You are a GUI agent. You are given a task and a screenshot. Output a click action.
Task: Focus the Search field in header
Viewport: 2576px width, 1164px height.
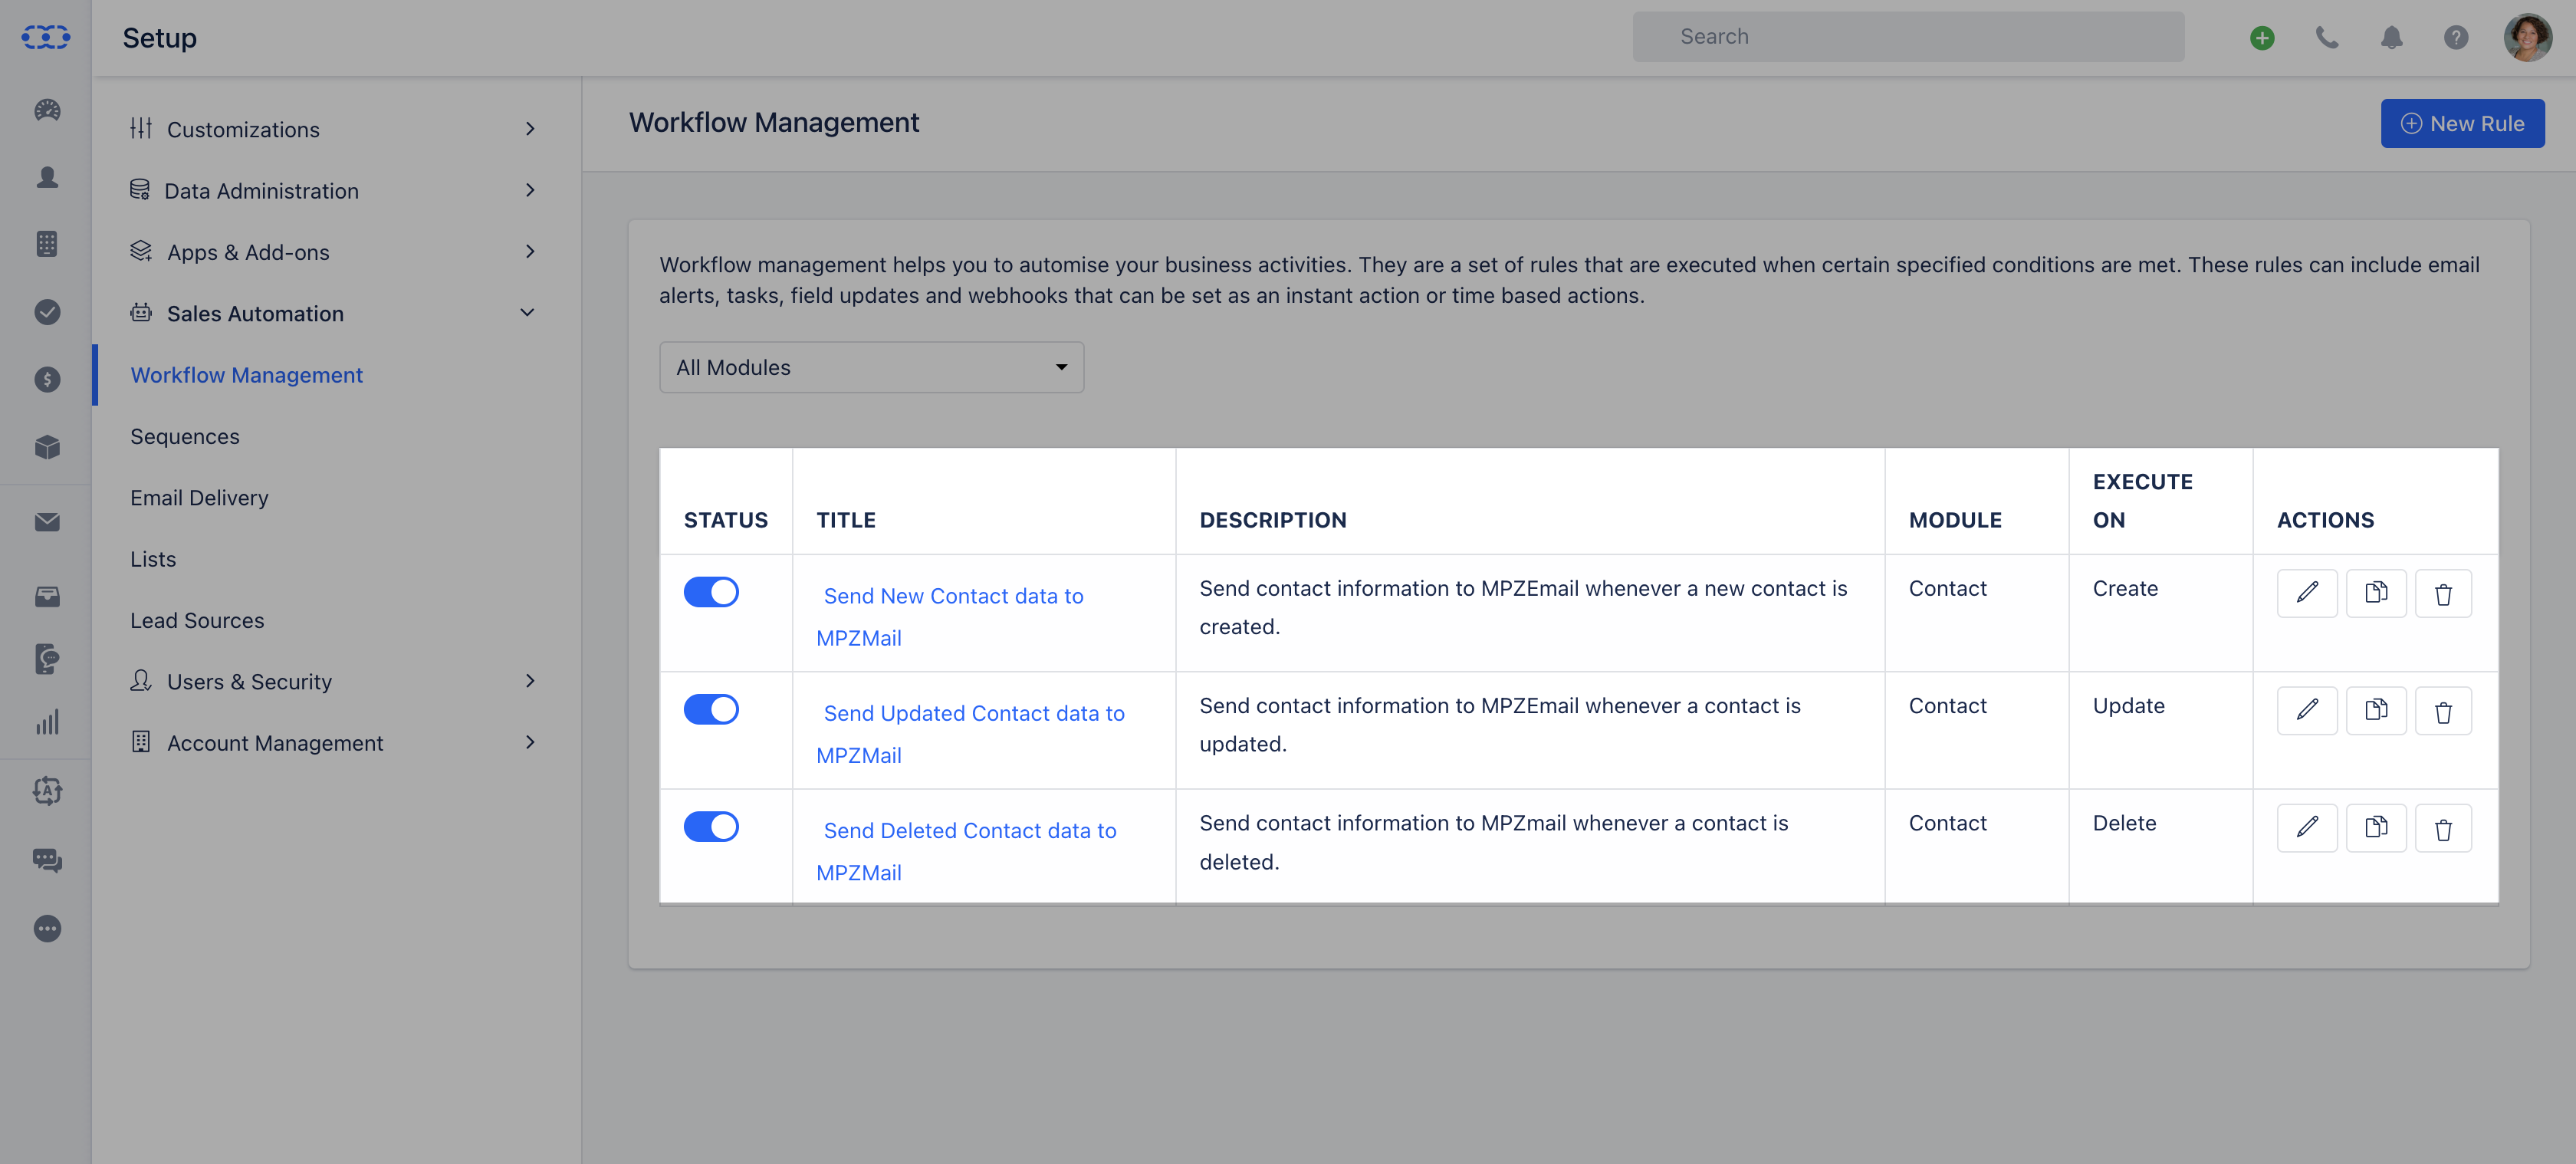click(1908, 37)
